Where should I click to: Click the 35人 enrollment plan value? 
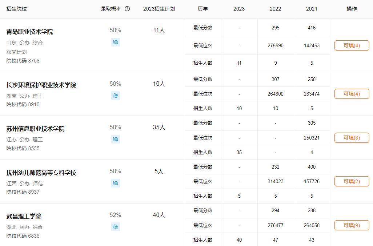[159, 128]
